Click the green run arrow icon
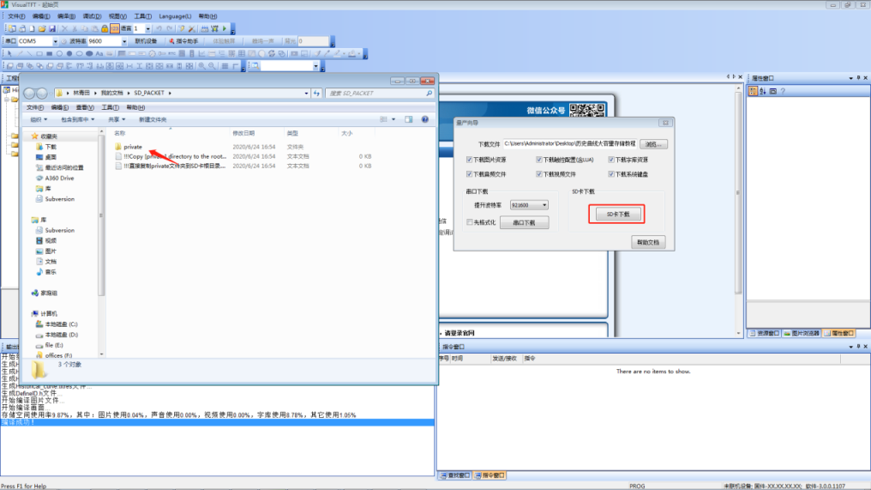871x490 pixels. tap(225, 29)
